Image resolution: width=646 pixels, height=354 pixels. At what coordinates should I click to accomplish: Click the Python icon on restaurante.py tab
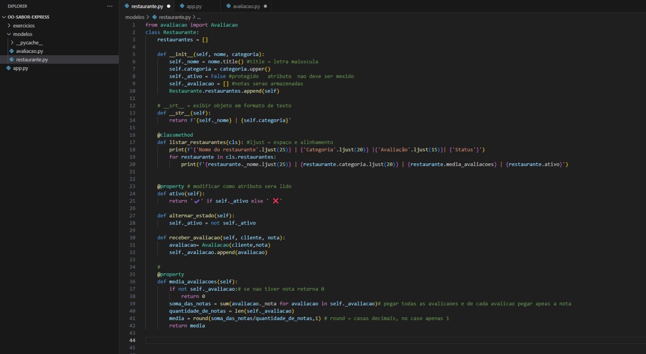click(x=127, y=6)
